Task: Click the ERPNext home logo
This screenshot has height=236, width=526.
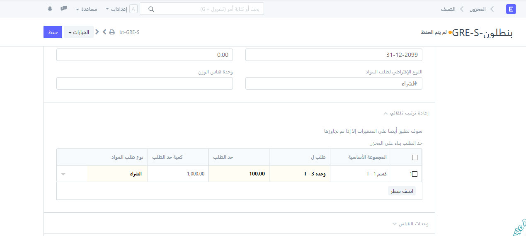Action: pos(511,9)
